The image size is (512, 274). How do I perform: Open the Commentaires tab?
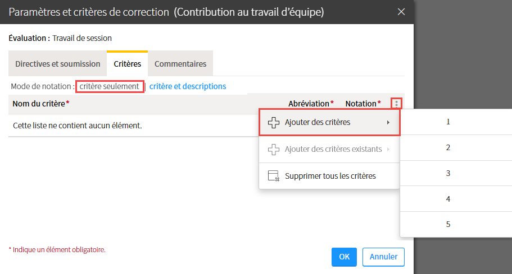[x=180, y=64]
